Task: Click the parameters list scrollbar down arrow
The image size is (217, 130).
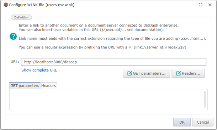Action: [205, 107]
